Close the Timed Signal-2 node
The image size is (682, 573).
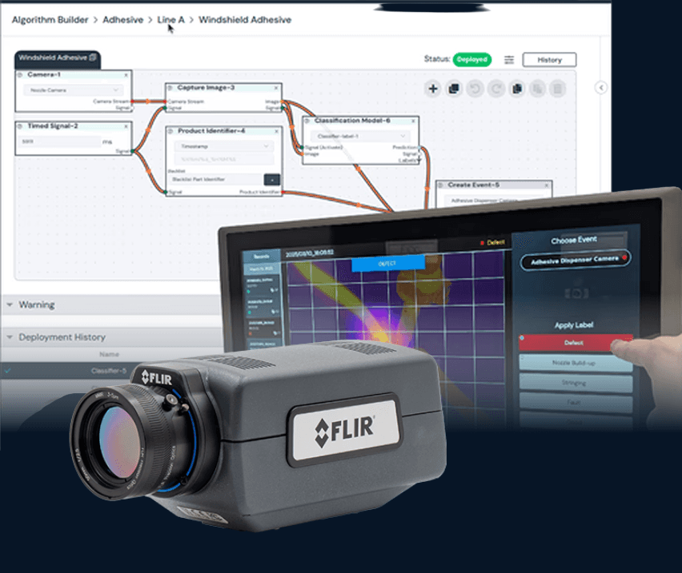click(126, 126)
